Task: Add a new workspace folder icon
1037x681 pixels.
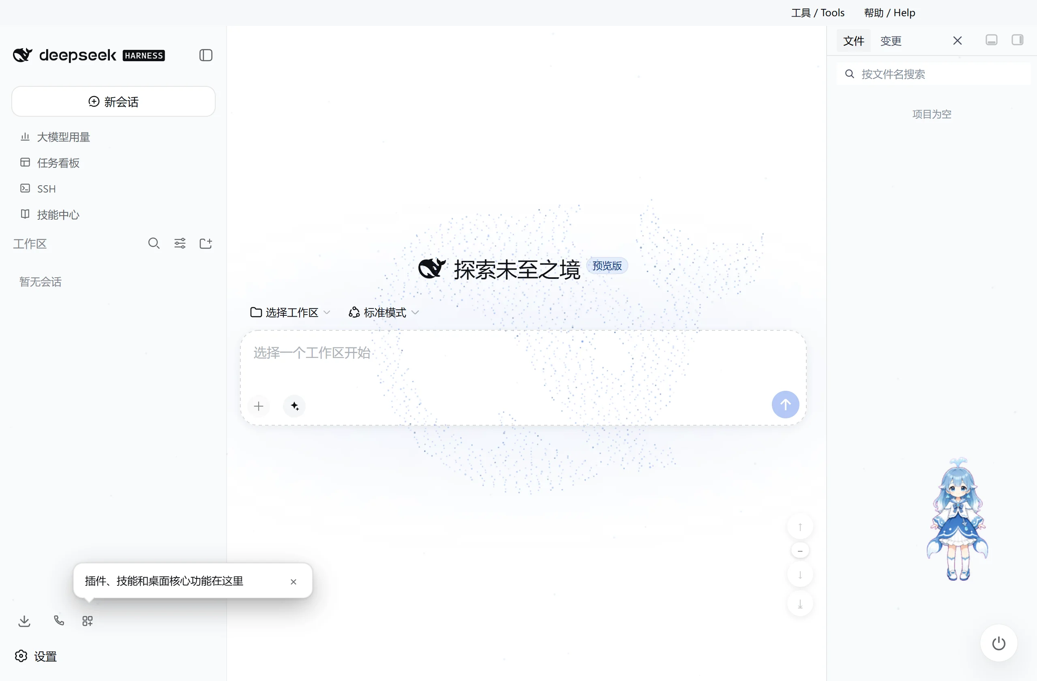Action: 206,243
